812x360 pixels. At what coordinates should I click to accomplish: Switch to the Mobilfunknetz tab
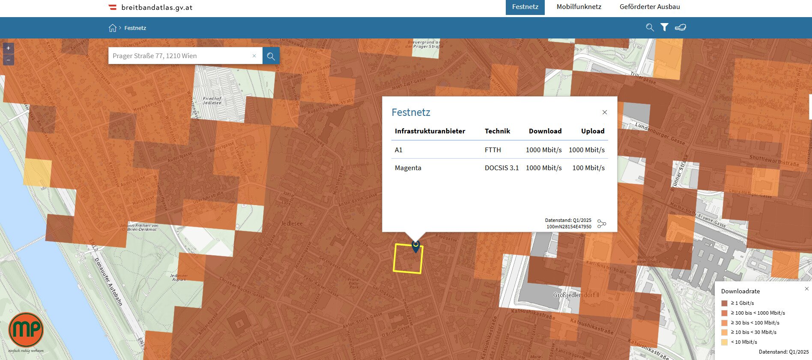[579, 7]
